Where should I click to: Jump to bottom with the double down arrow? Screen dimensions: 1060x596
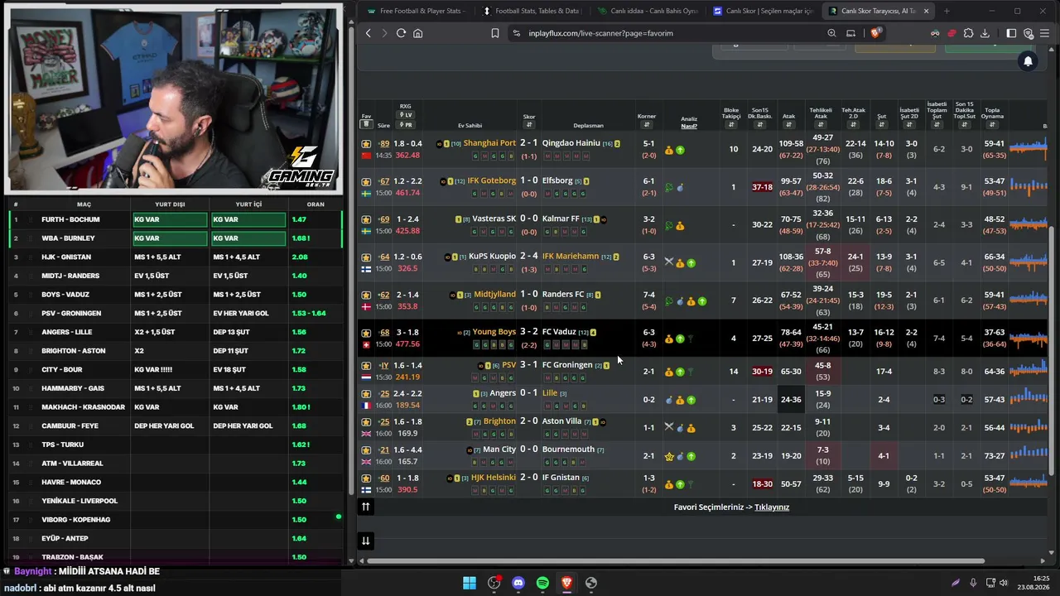(x=365, y=541)
